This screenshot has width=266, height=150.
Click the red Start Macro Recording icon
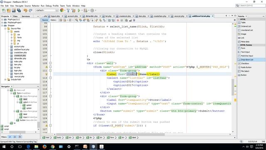pyautogui.click(x=118, y=20)
